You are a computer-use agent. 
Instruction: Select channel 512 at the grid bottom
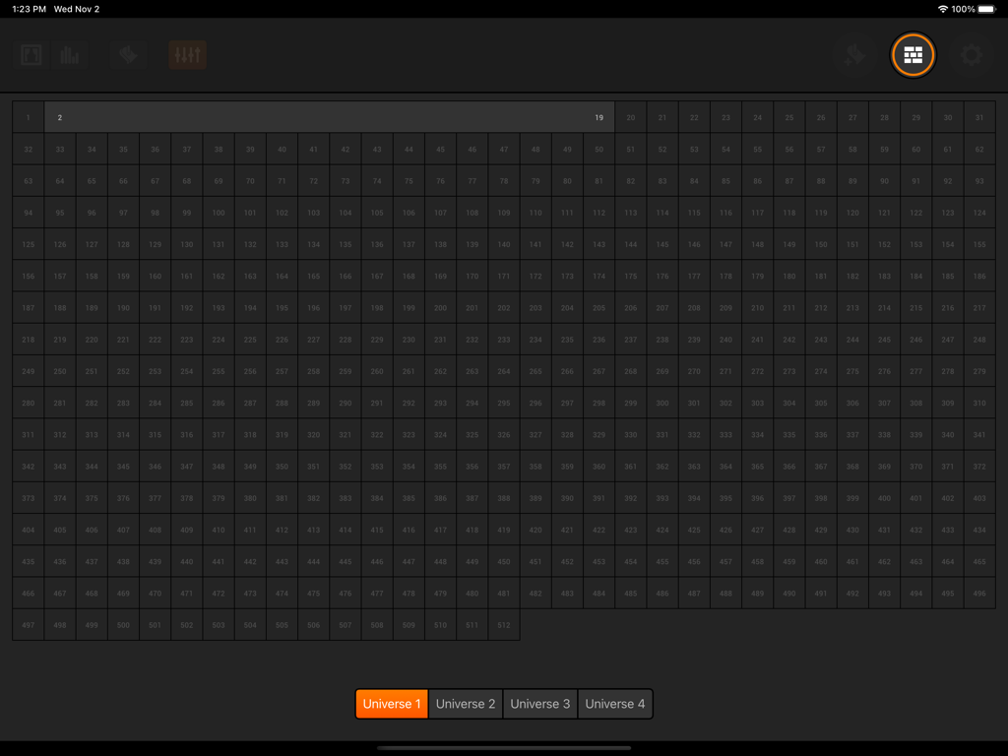pos(504,624)
